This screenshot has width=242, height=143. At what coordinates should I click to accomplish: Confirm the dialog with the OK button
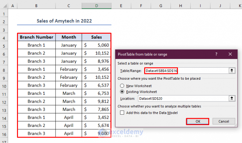click(x=198, y=122)
